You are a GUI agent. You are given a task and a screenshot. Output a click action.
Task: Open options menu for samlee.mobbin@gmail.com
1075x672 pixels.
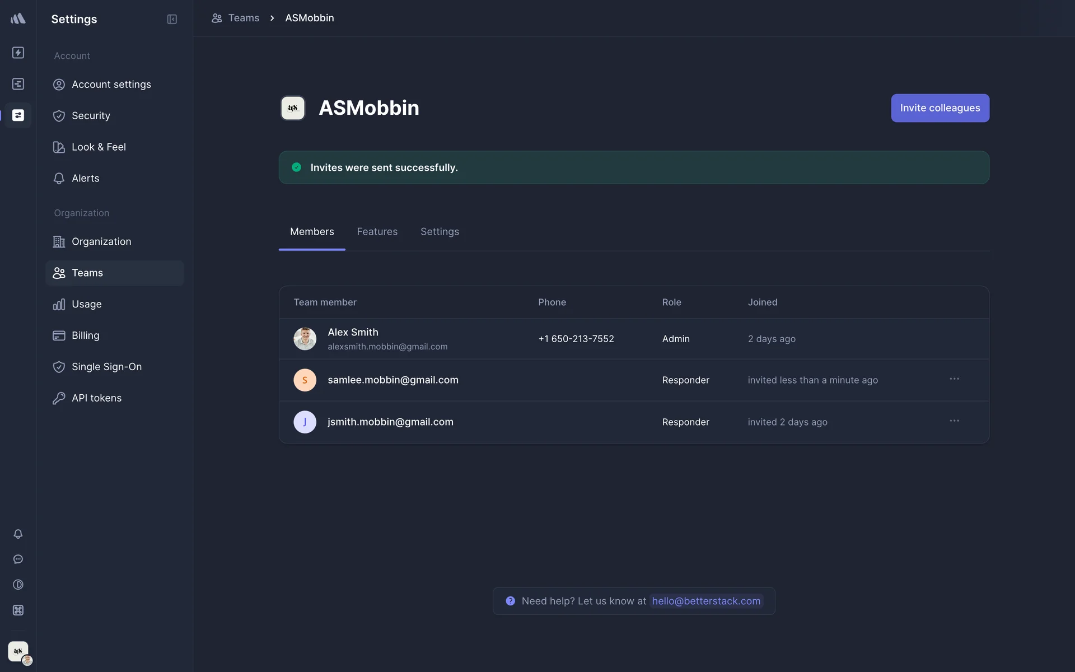click(954, 379)
